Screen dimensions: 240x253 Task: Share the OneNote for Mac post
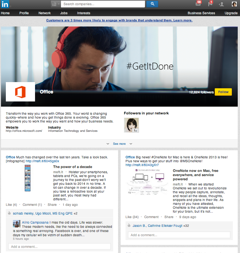(x=169, y=217)
